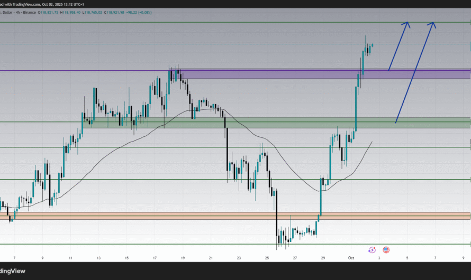Click the high value 118,958.40

click(x=70, y=13)
